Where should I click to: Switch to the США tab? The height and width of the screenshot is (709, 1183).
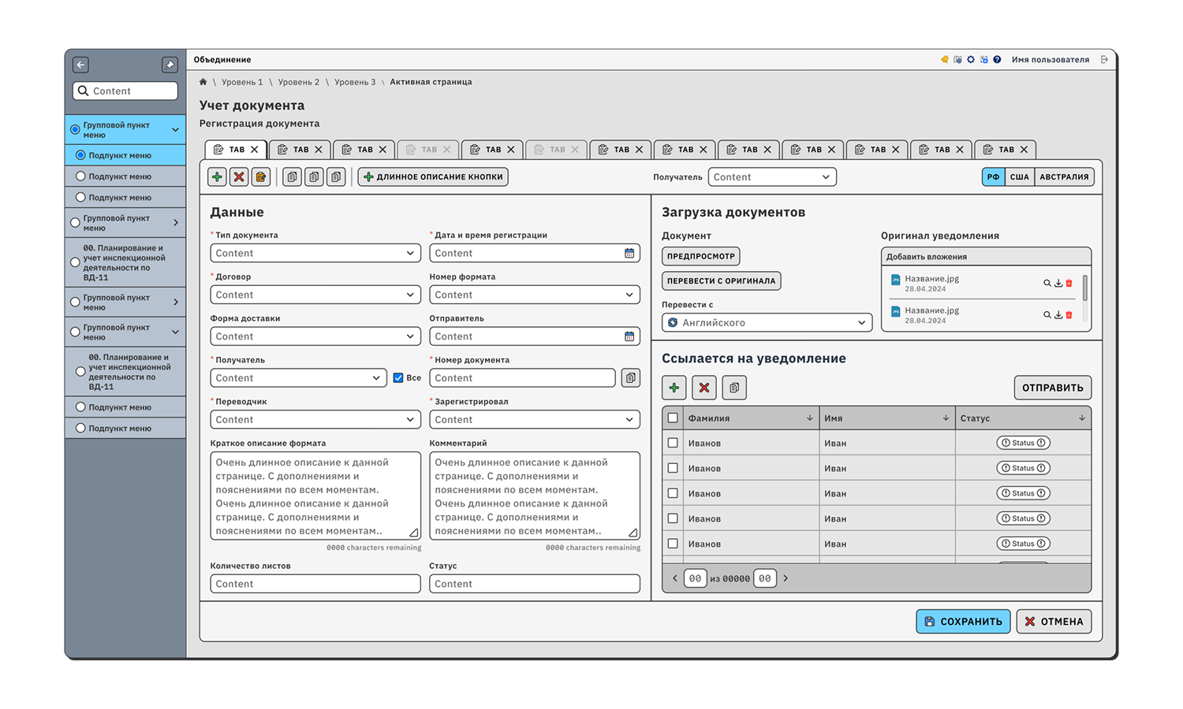click(1019, 177)
